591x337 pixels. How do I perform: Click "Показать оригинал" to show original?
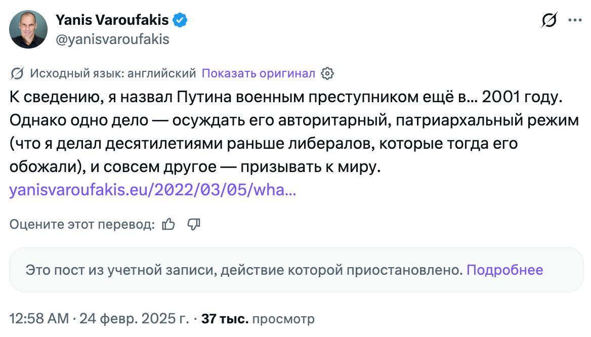(258, 73)
